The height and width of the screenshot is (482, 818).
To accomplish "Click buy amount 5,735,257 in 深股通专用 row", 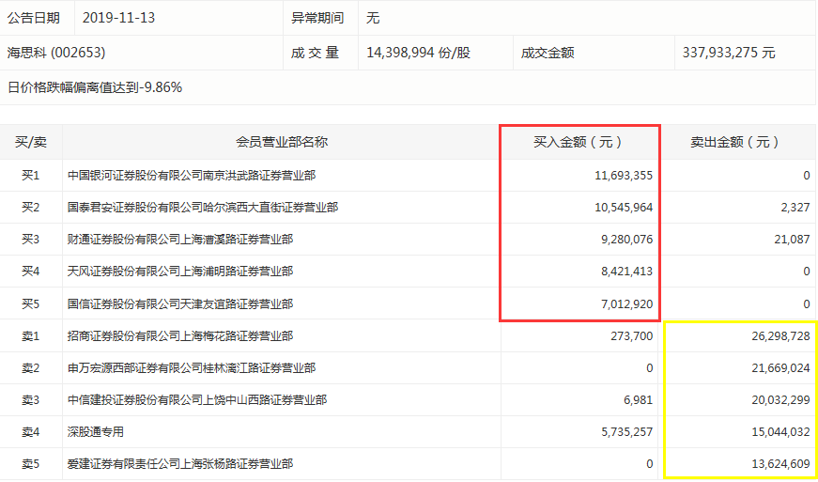I will [x=627, y=432].
